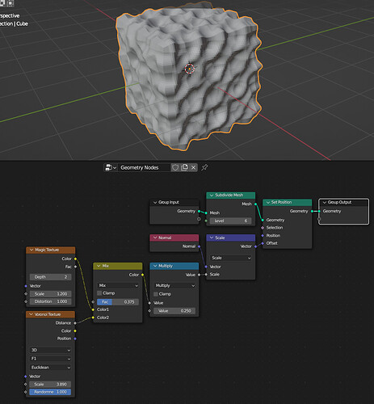The height and width of the screenshot is (404, 374).
Task: Click Set Position Selection input socket
Action: [x=263, y=228]
